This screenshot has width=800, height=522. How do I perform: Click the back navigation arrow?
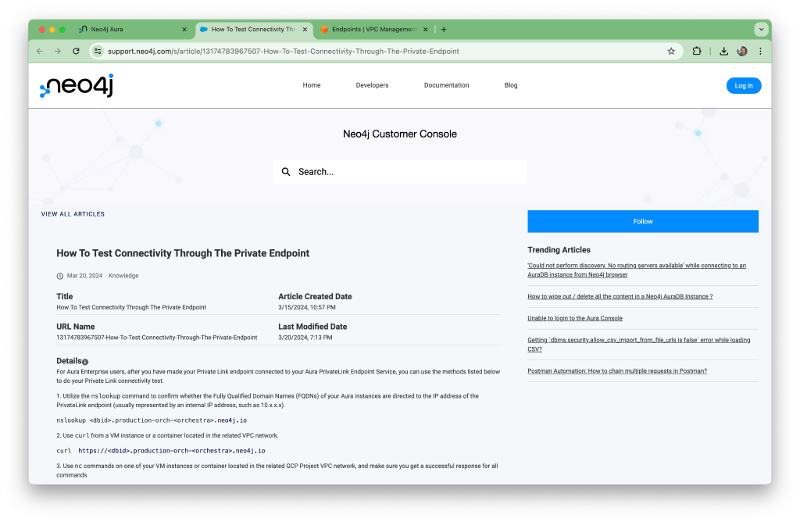[x=39, y=51]
